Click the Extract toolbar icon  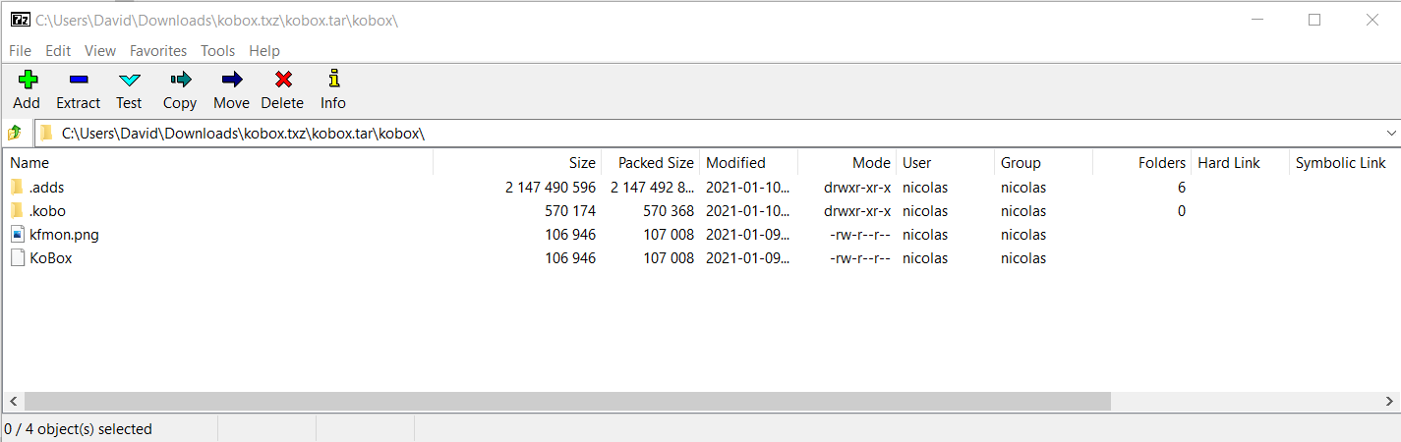[x=78, y=81]
